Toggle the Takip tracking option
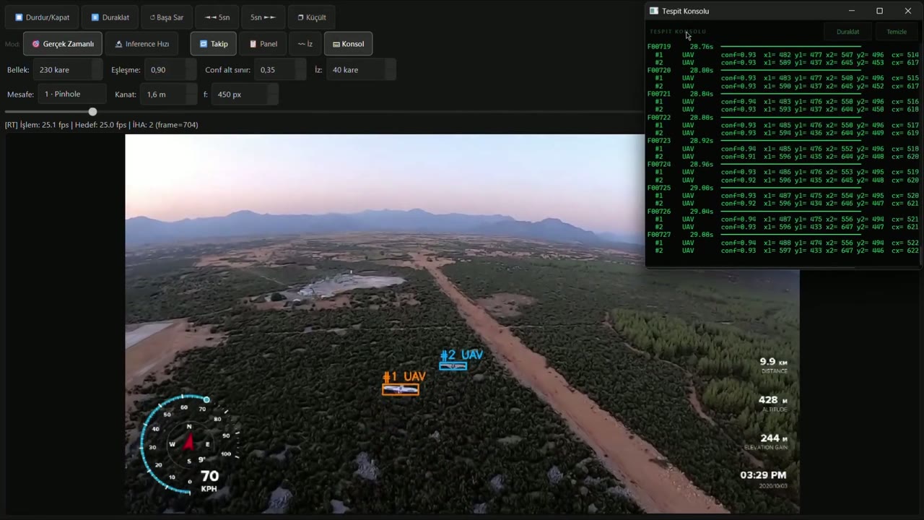This screenshot has width=924, height=520. 214,44
